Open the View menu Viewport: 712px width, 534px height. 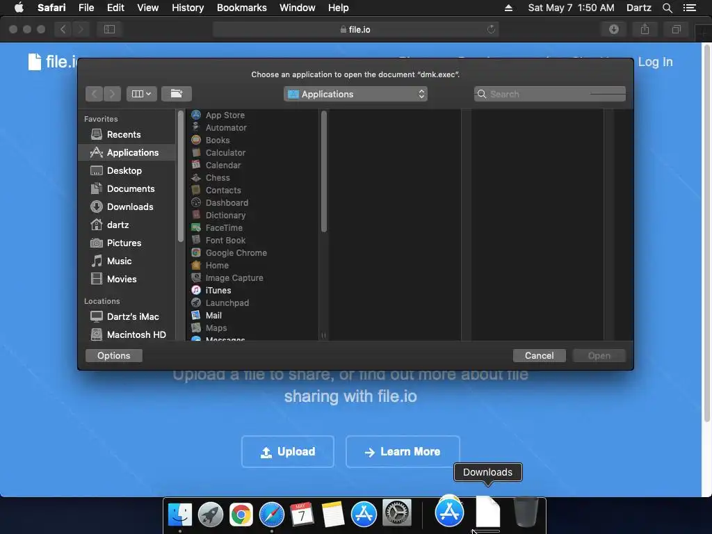coord(148,8)
